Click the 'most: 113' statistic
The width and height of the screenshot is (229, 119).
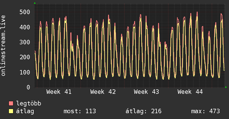click(x=80, y=111)
